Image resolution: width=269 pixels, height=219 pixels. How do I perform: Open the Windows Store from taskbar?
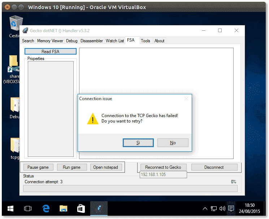tap(81, 209)
